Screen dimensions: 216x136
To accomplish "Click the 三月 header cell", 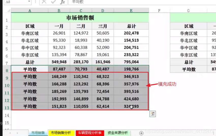I will point(103,26).
